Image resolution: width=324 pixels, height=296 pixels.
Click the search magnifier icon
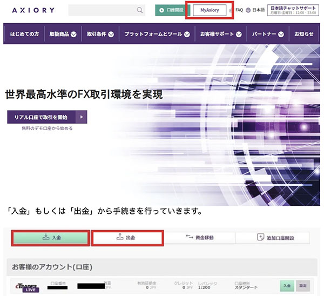[x=140, y=10]
